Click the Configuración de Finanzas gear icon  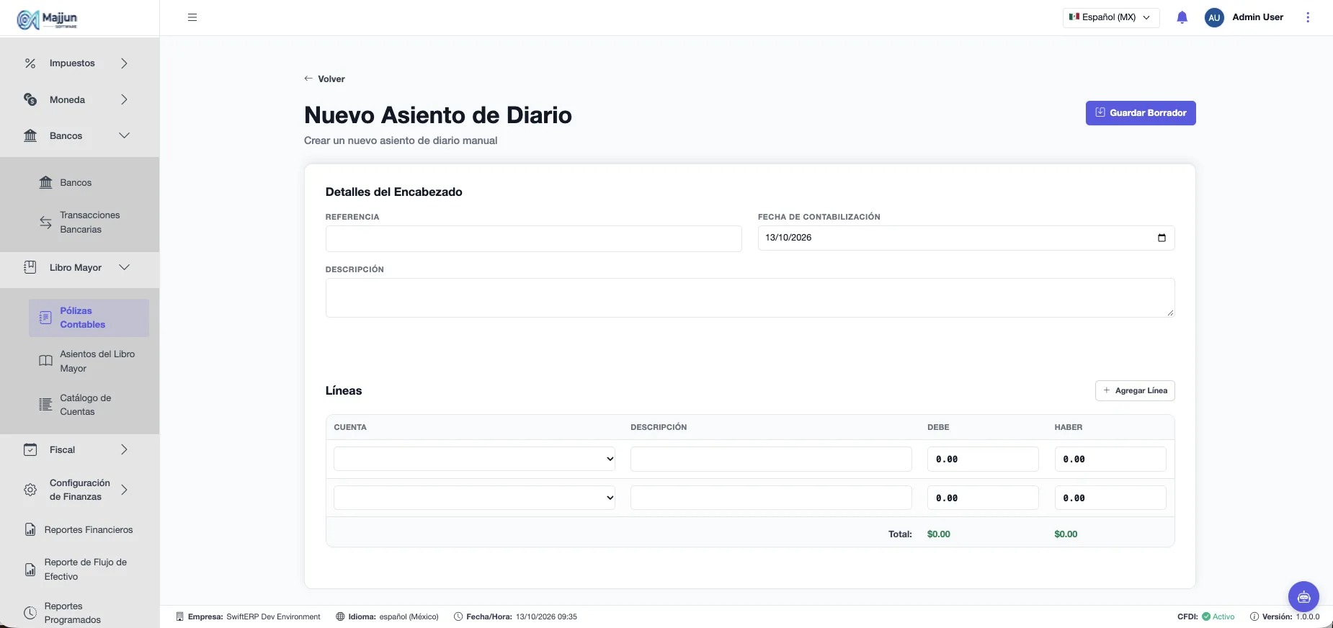(30, 490)
